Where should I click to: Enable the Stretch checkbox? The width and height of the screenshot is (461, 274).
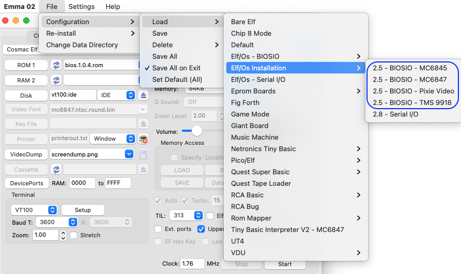pos(74,235)
